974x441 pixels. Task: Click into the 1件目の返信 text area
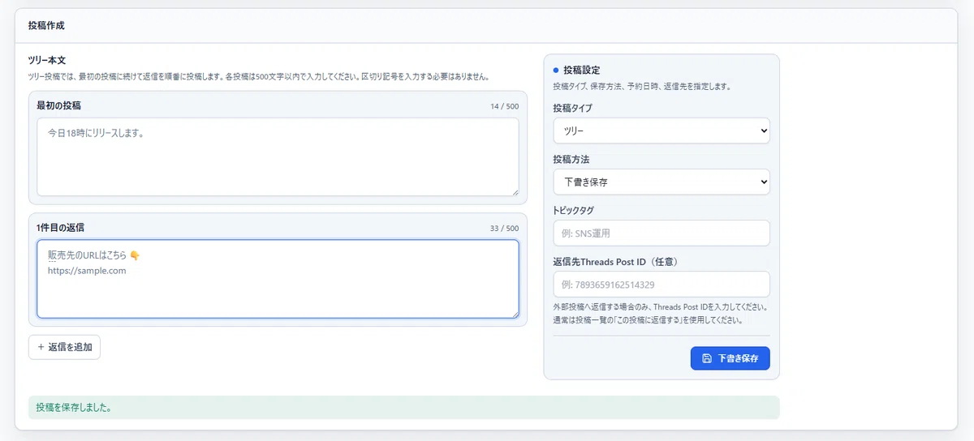[278, 279]
